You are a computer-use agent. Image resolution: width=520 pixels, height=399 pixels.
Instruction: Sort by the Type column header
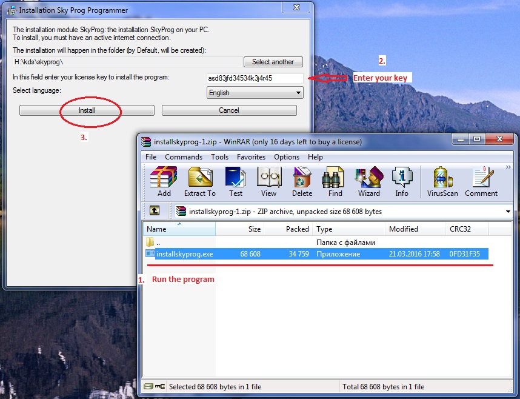pos(349,229)
